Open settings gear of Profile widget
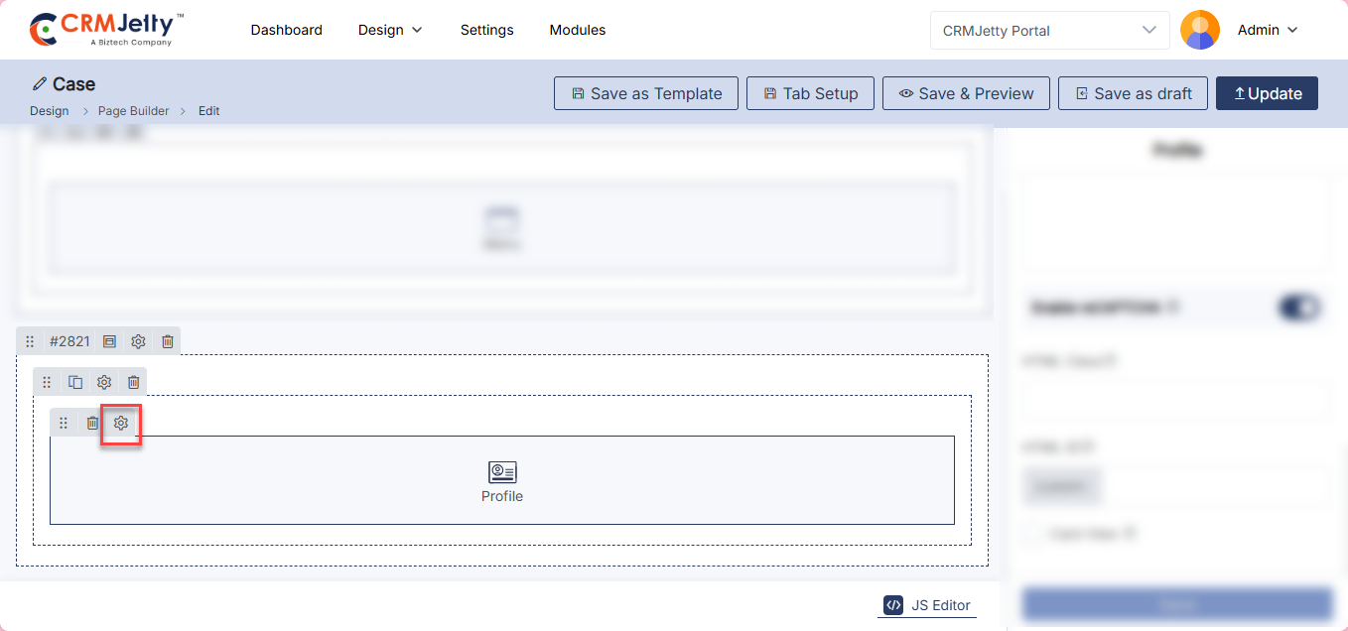Screen dimensions: 1348x631 [x=121, y=424]
